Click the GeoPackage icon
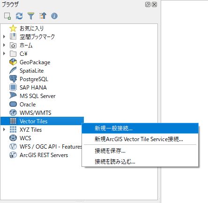The width and height of the screenshot is (208, 203). point(13,62)
